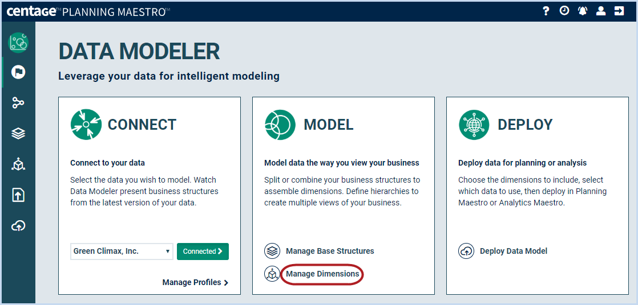The image size is (638, 305).
Task: Click the green Deploy globe icon
Action: [x=474, y=125]
